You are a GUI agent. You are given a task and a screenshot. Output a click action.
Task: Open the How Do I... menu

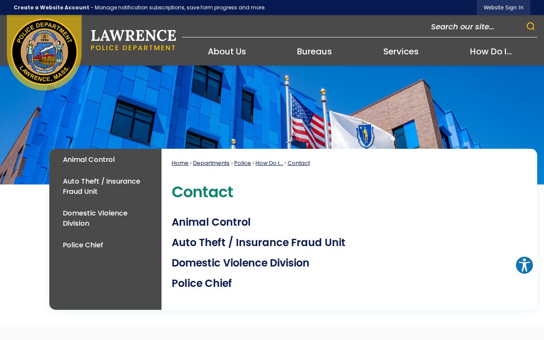click(491, 51)
